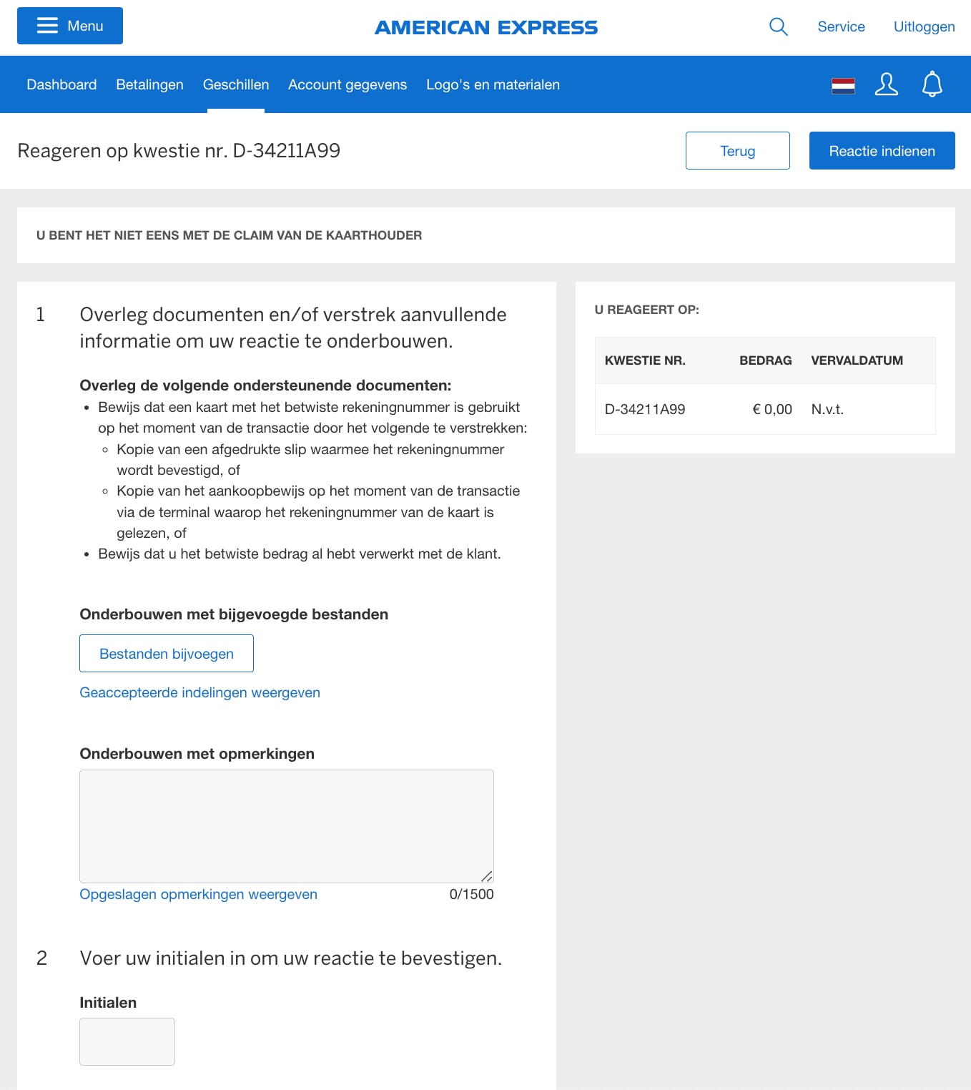Show Geaccepteerde indelingen weergeven

200,692
